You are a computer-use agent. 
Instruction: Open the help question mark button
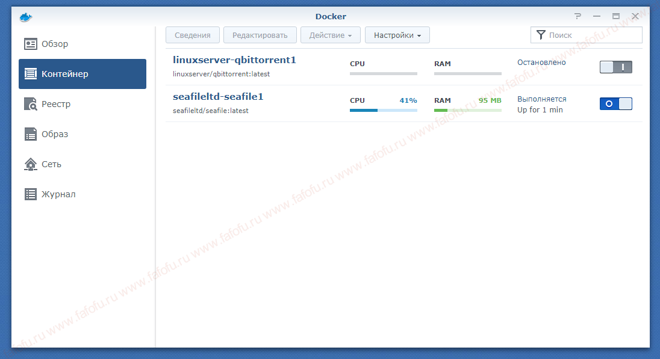click(x=577, y=16)
